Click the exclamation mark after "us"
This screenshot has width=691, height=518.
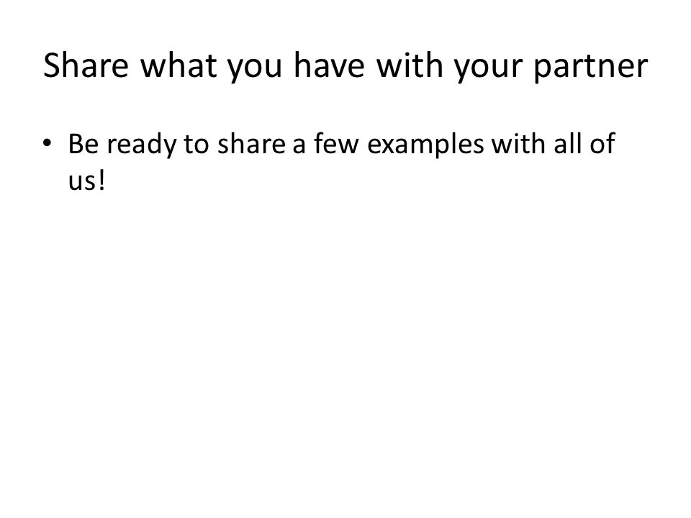[x=101, y=180]
